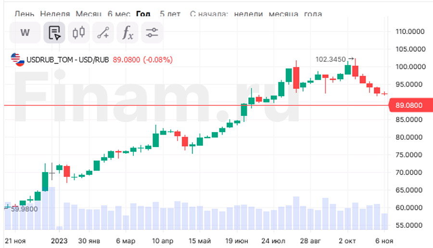Choose the Год period
Image resolution: width=433 pixels, height=248 pixels.
click(142, 14)
